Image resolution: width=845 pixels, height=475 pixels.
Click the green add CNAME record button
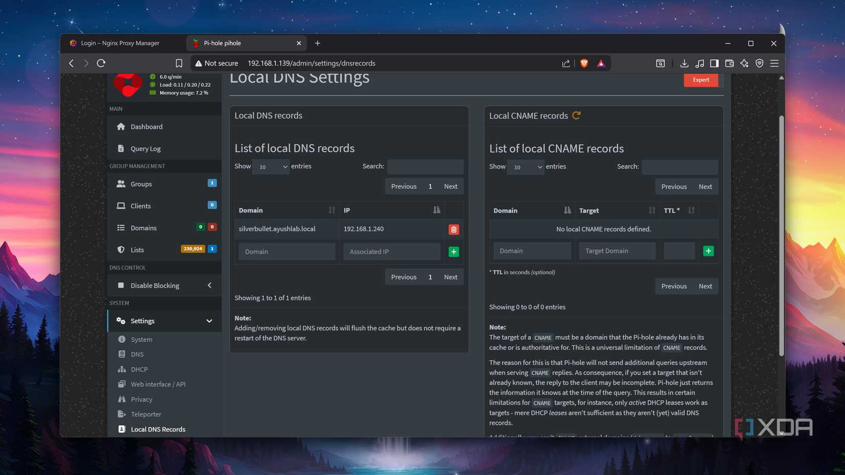pos(708,251)
